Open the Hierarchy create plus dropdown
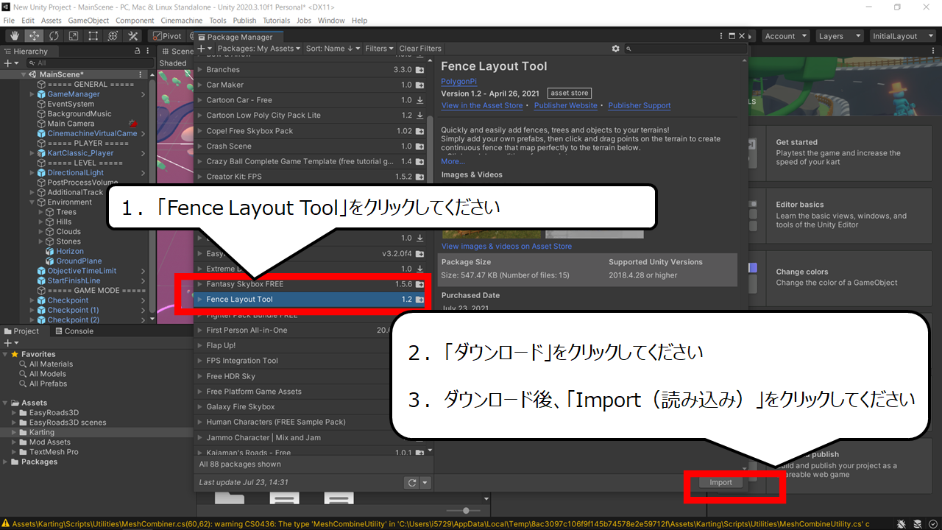 [x=10, y=63]
